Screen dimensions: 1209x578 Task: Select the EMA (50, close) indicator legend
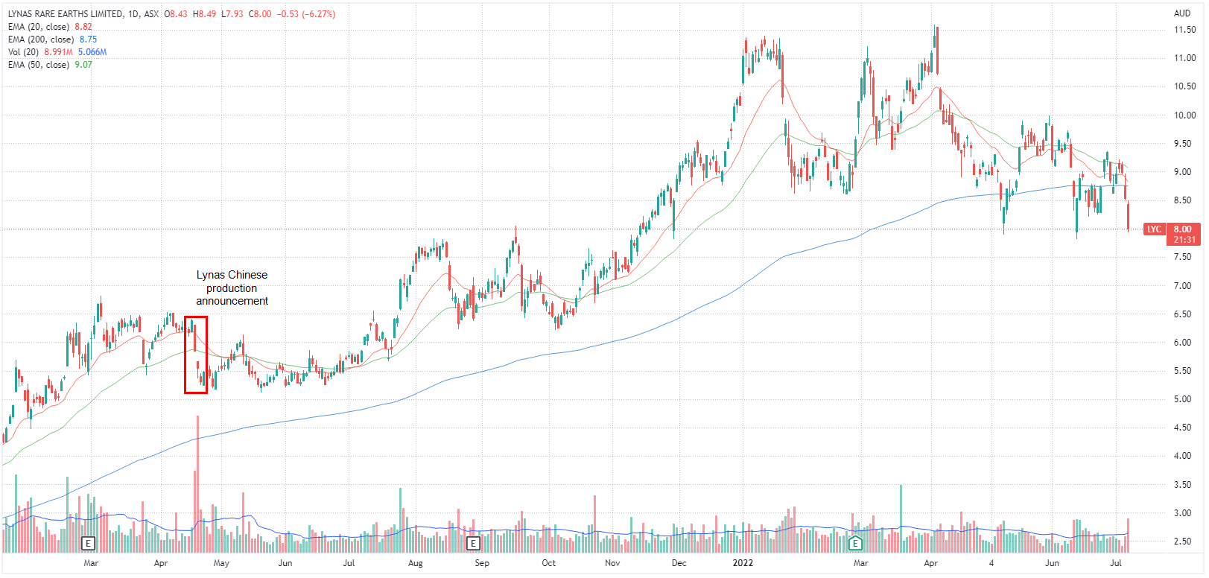coord(39,65)
